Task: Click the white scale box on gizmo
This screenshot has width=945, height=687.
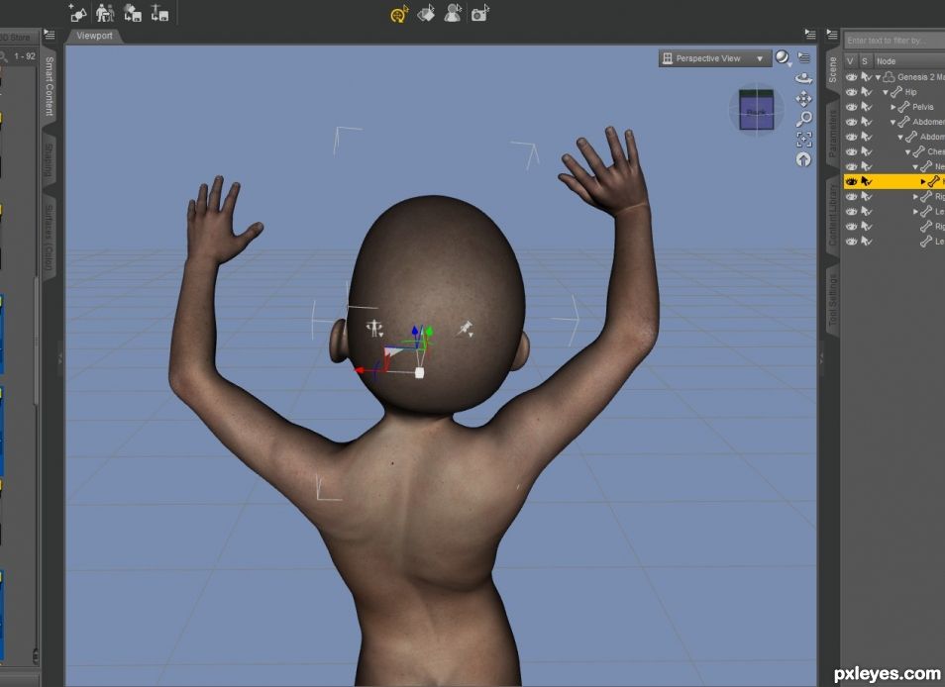Action: click(x=419, y=373)
